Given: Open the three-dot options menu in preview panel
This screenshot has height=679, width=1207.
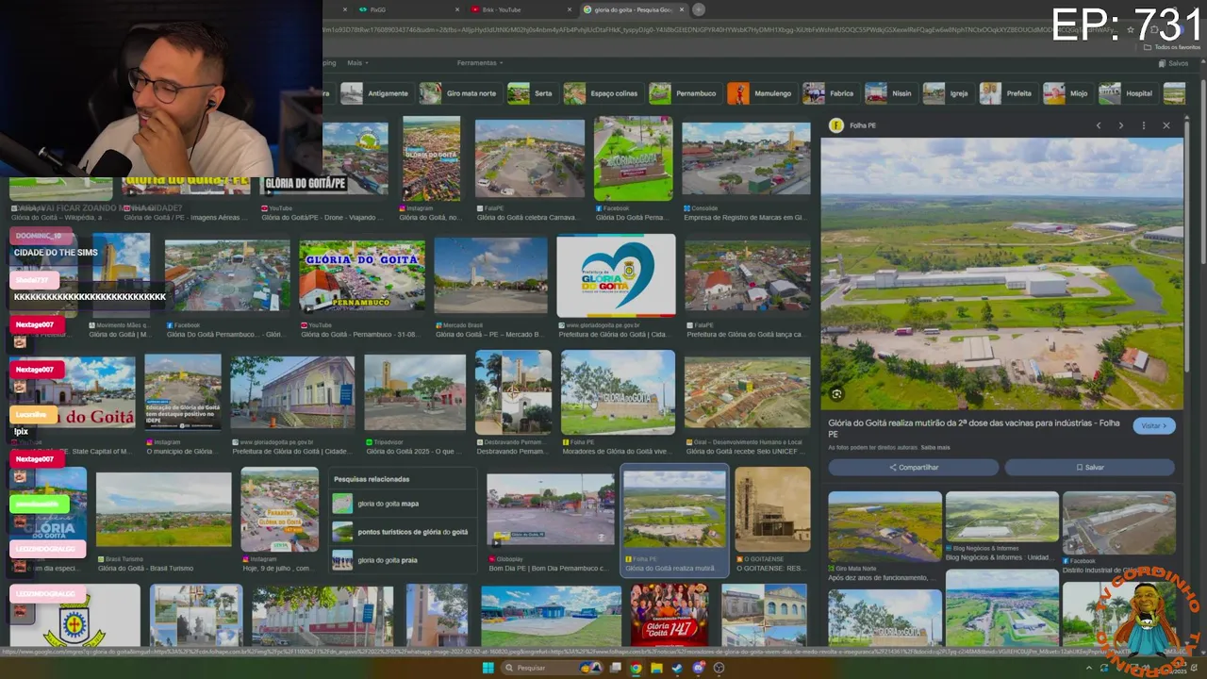Looking at the screenshot, I should pos(1143,125).
